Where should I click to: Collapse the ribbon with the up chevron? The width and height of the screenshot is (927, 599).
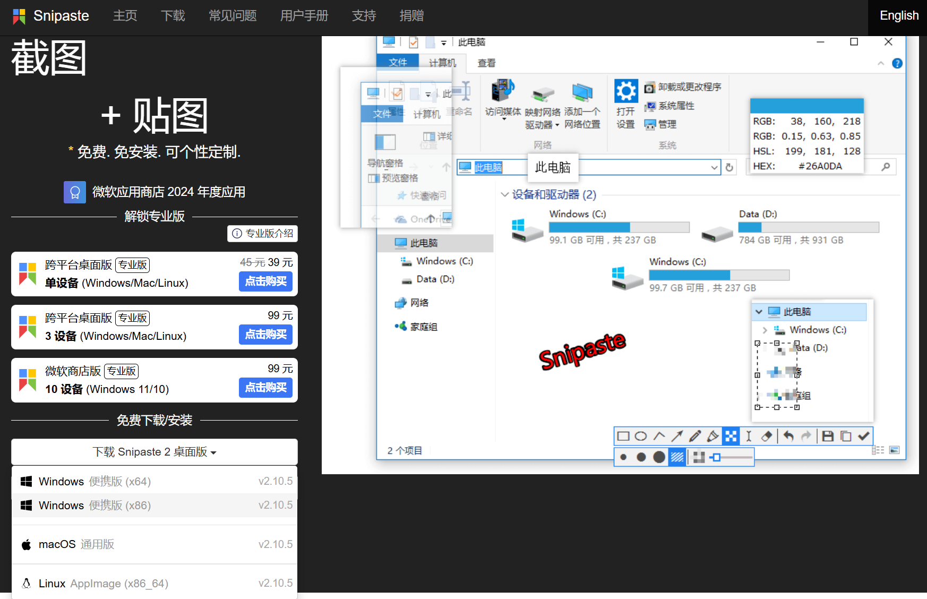pyautogui.click(x=881, y=64)
